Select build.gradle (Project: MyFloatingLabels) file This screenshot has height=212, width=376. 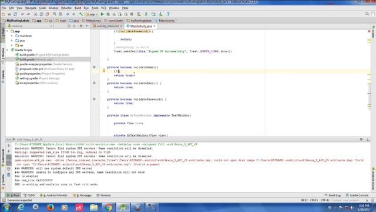click(42, 55)
